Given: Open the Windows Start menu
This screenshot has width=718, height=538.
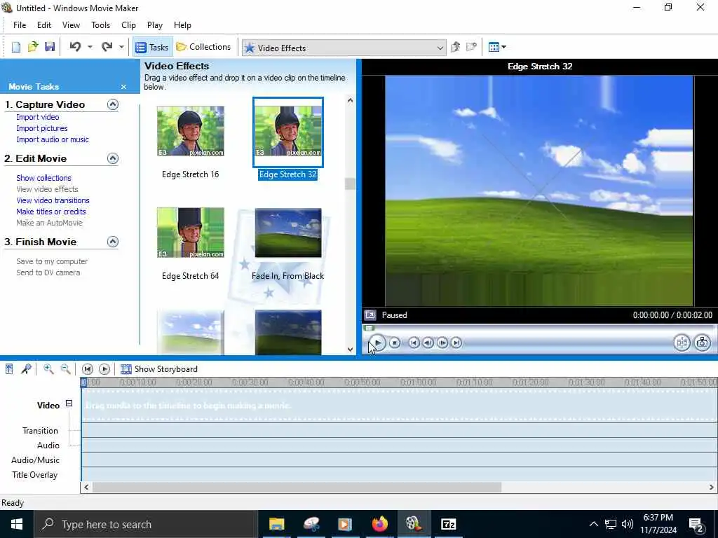Looking at the screenshot, I should (17, 524).
